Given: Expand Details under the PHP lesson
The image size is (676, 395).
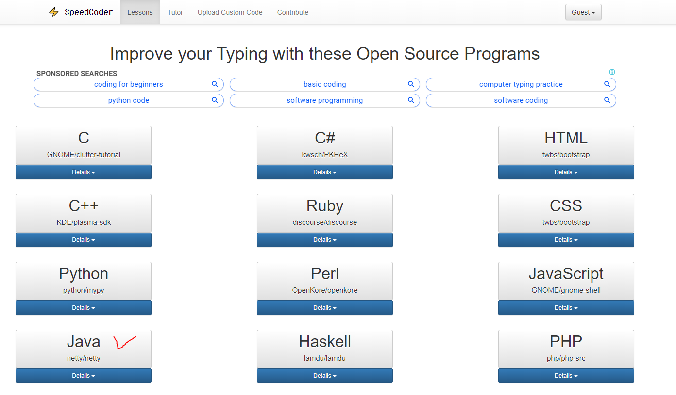Looking at the screenshot, I should (x=566, y=376).
